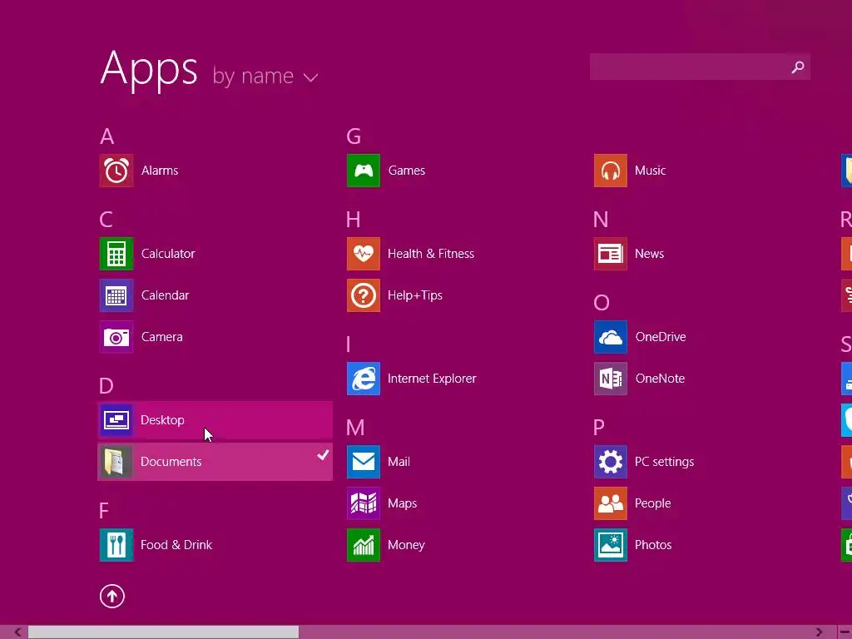Click the 'Internet Explorer' label
This screenshot has width=852, height=639.
click(x=432, y=379)
